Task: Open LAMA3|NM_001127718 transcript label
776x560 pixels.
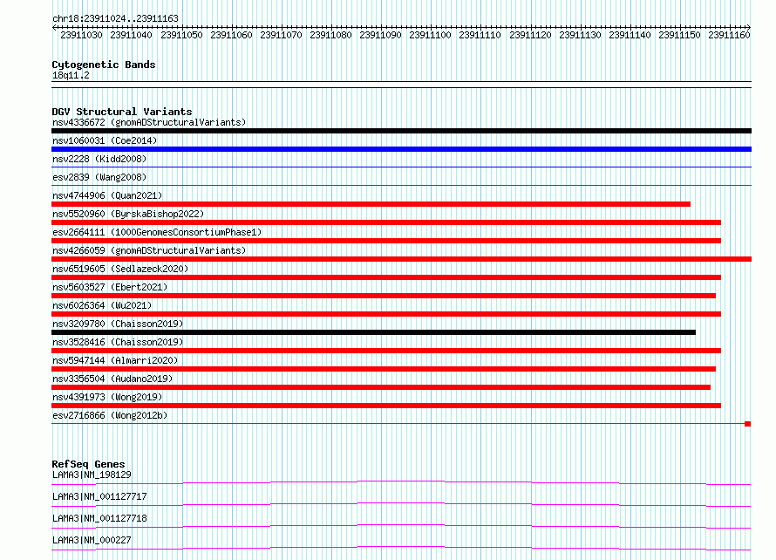Action: 99,518
